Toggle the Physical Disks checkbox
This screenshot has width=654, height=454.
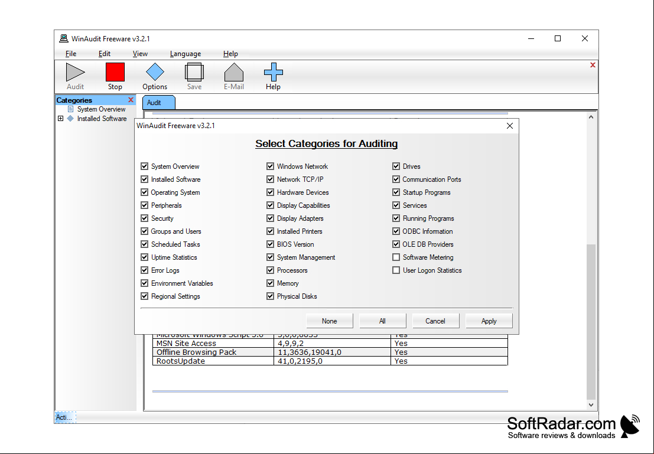coord(270,296)
